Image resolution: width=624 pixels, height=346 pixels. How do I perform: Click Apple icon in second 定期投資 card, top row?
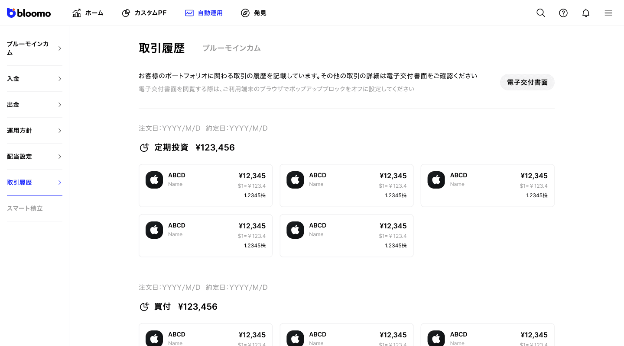295,180
